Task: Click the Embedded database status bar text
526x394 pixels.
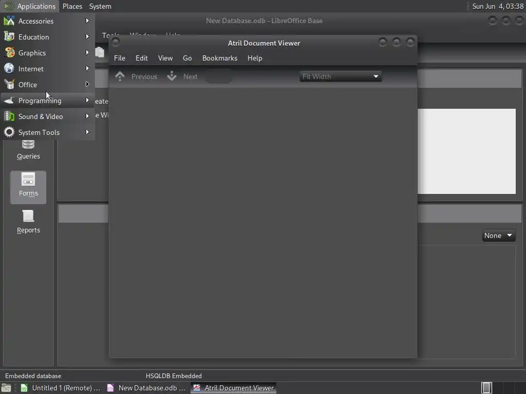Action: tap(33, 376)
